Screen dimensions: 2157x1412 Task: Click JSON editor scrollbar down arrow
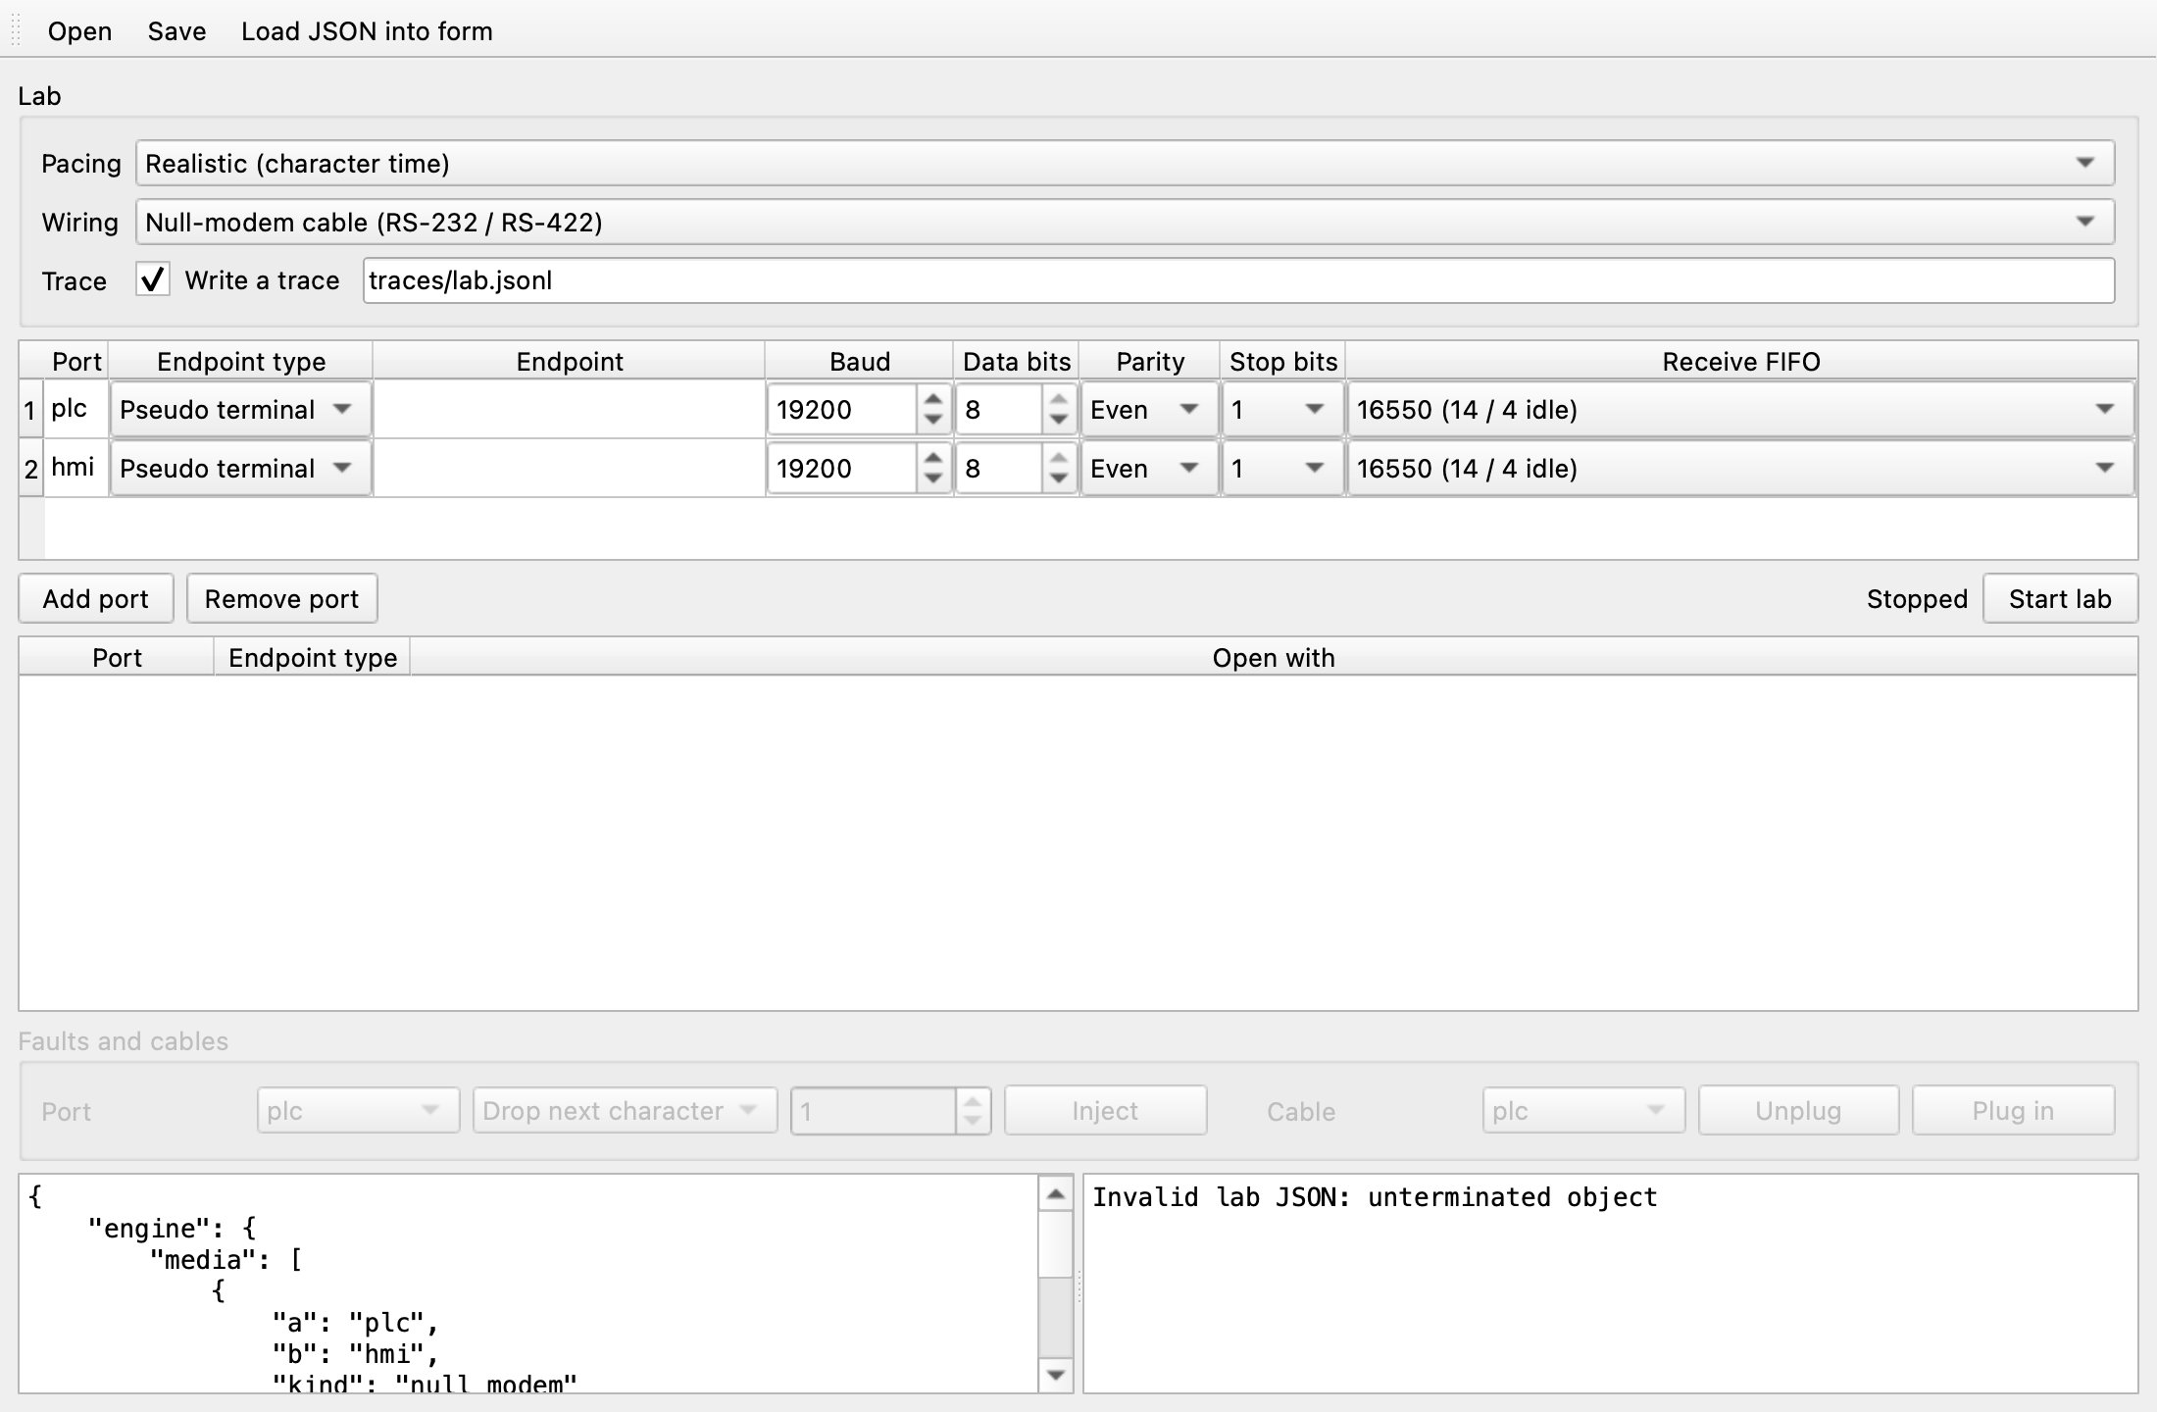[1056, 1375]
